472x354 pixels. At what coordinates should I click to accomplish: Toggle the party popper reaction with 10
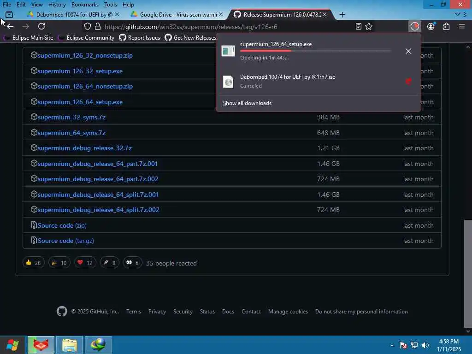[59, 263]
